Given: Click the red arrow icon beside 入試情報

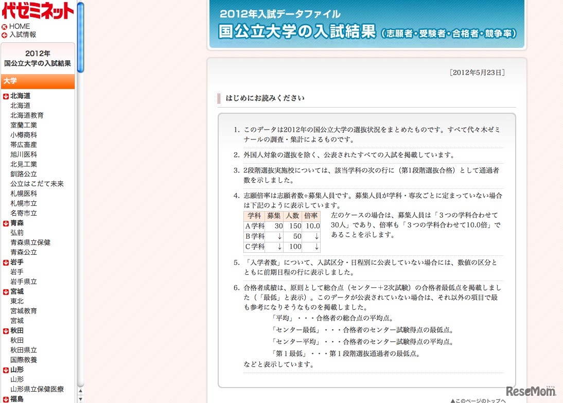Looking at the screenshot, I should 5,35.
